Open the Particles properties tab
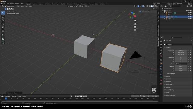The image size is (193, 109). pyautogui.click(x=161, y=69)
